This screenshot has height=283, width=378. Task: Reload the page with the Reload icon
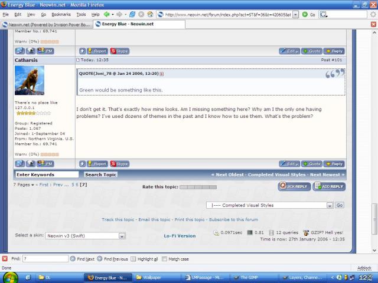[x=132, y=14]
